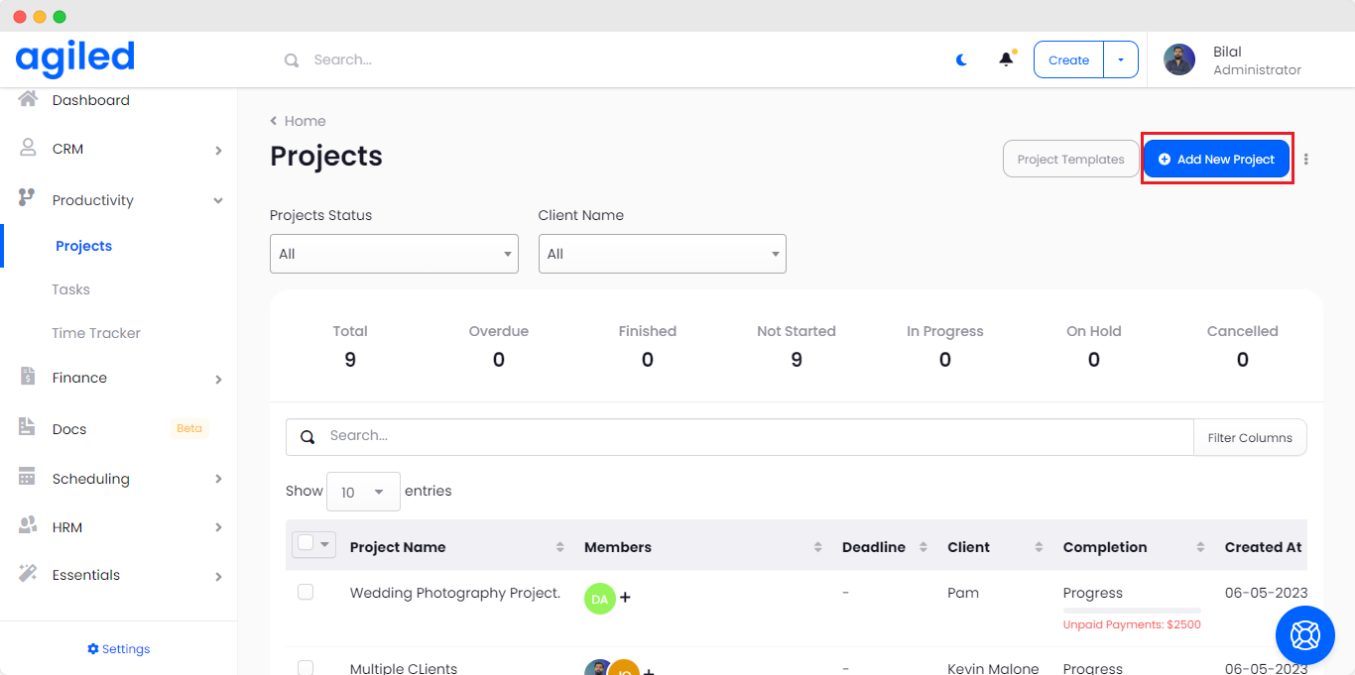The image size is (1355, 675).
Task: Click the Scheduling calendar icon
Action: tap(28, 477)
